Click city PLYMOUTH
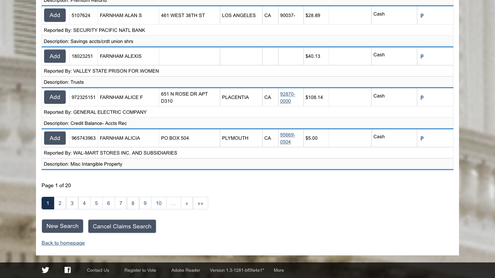The height and width of the screenshot is (278, 495). pyautogui.click(x=235, y=138)
